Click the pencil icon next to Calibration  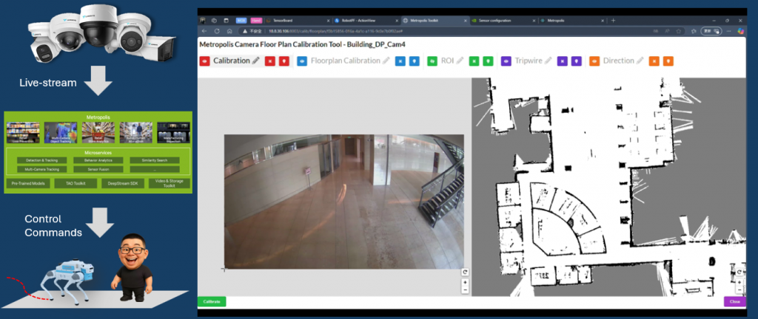coord(256,61)
